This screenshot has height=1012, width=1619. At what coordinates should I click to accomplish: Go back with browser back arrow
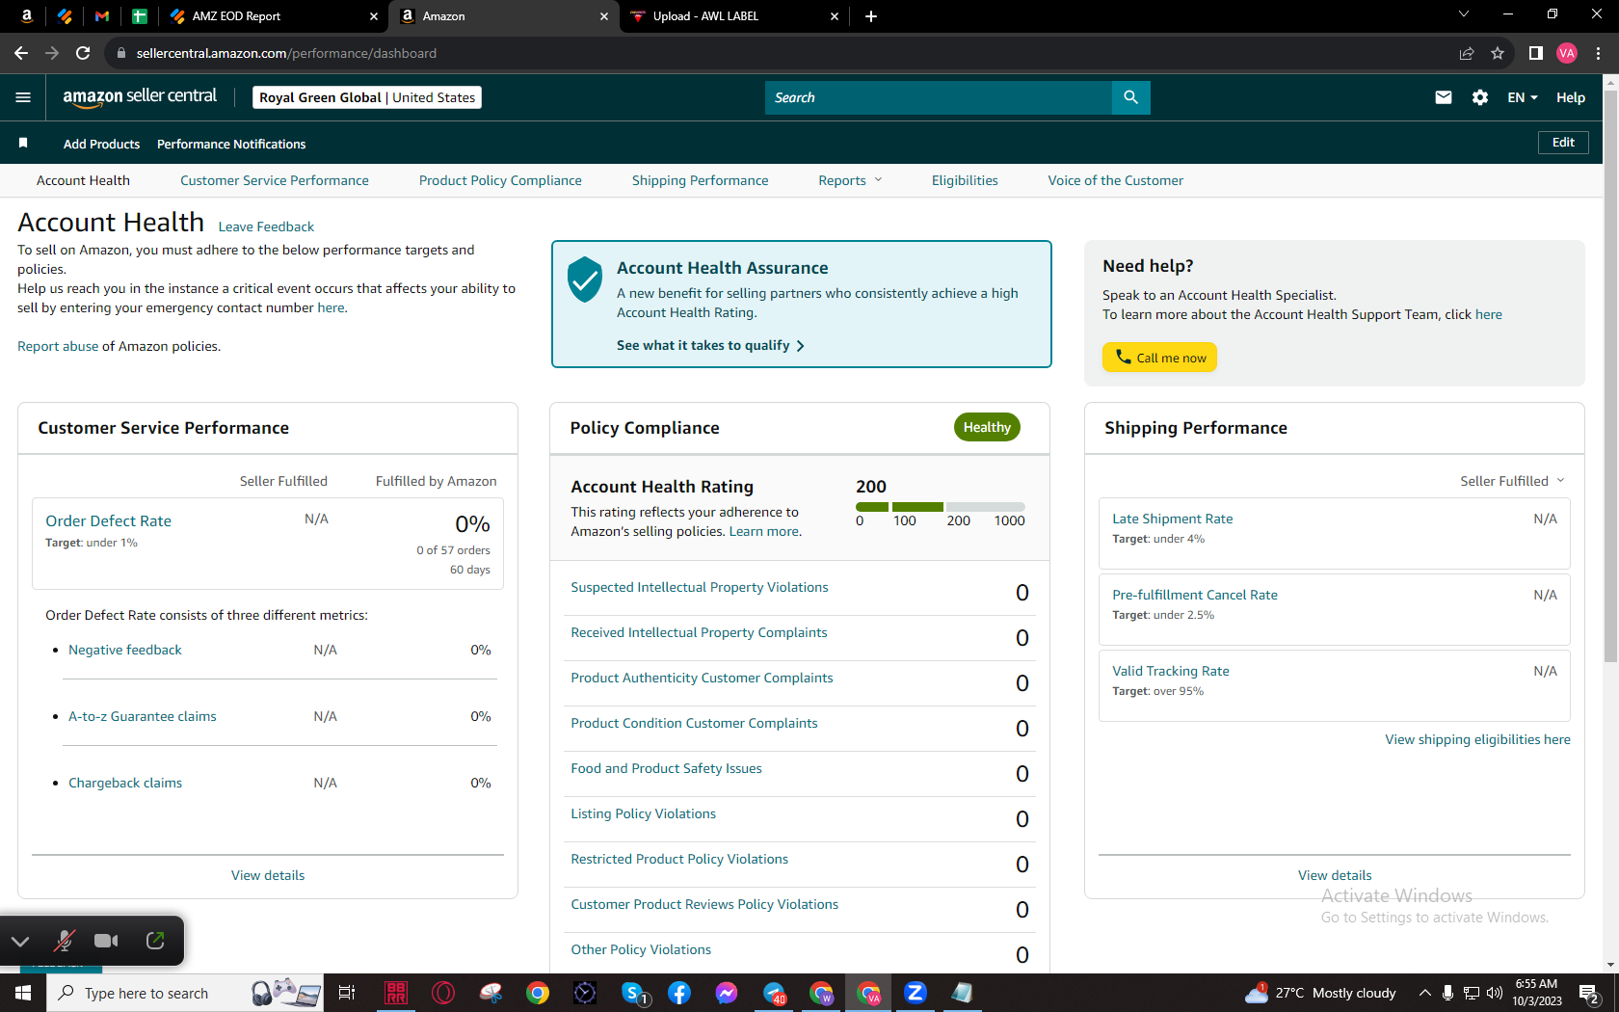tap(21, 53)
